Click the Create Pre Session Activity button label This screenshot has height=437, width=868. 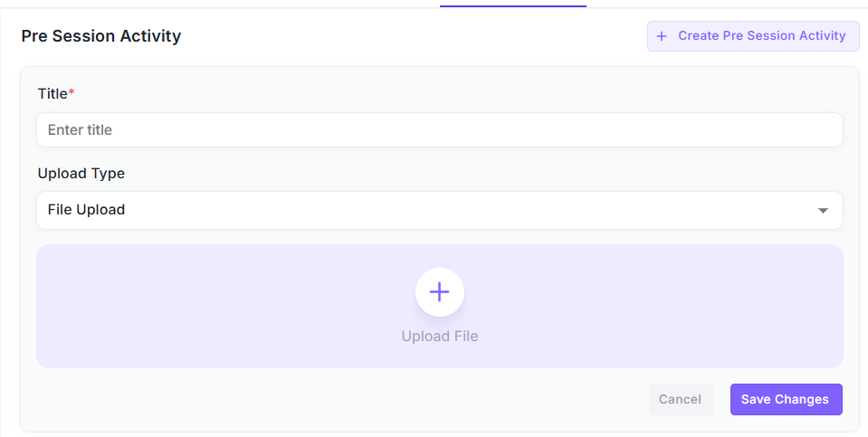pos(761,36)
